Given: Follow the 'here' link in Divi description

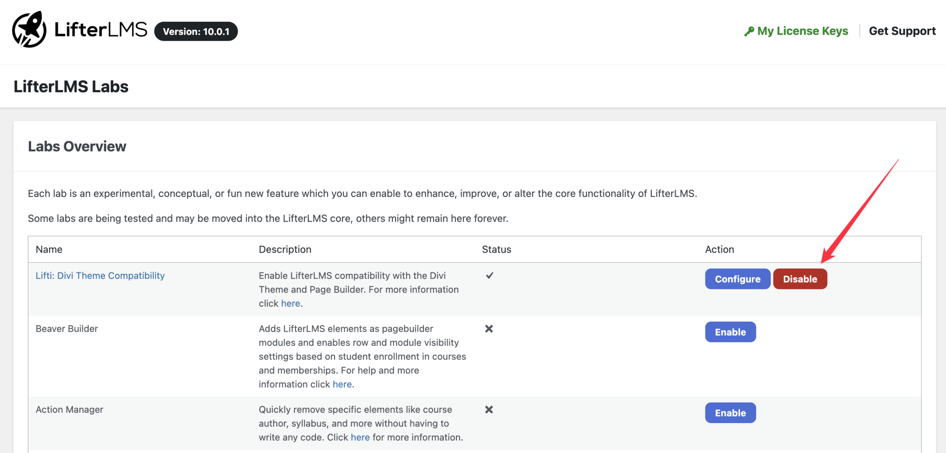Looking at the screenshot, I should [x=290, y=303].
